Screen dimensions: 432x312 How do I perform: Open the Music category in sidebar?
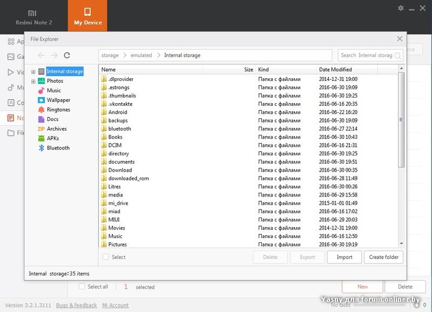click(x=53, y=91)
